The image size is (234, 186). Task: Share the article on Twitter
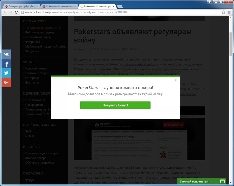[x=6, y=73]
